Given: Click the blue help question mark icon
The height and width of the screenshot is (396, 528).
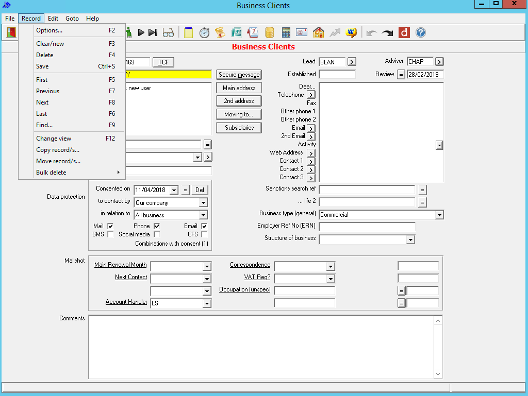Looking at the screenshot, I should (x=421, y=32).
